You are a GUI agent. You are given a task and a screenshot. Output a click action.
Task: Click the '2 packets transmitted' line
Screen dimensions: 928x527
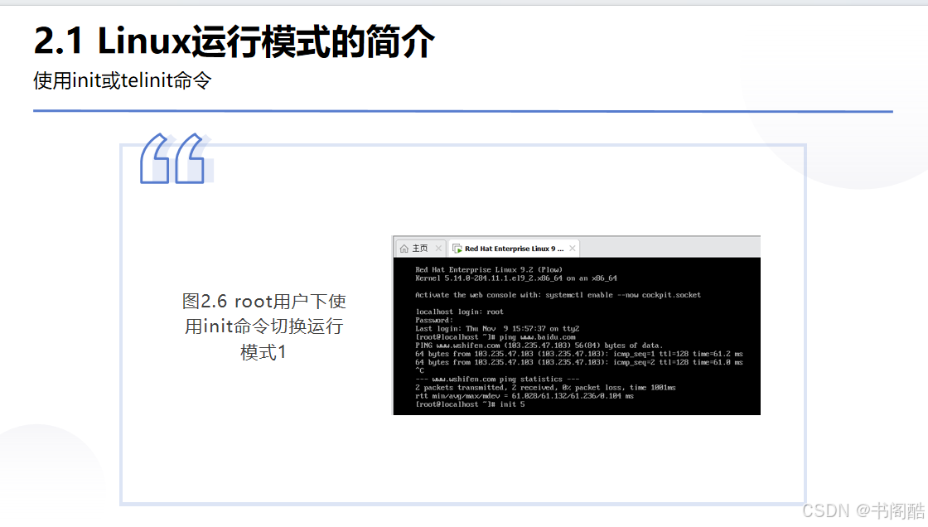click(x=545, y=387)
